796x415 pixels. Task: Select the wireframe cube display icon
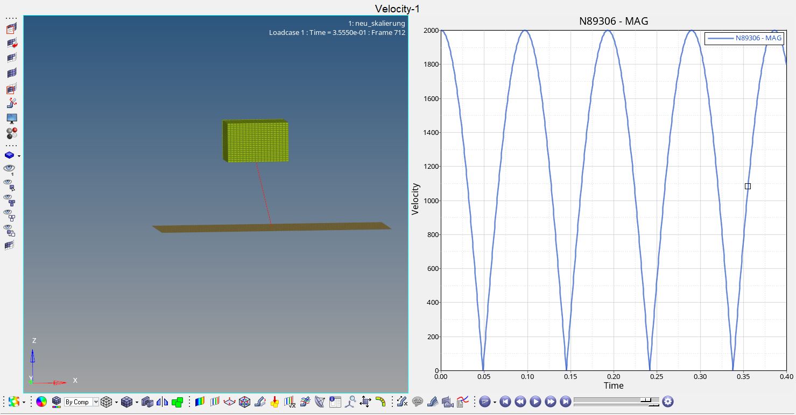coord(107,402)
